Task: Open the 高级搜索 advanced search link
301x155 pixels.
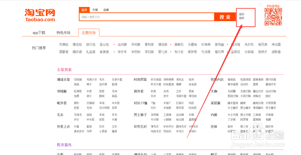Action: click(242, 16)
